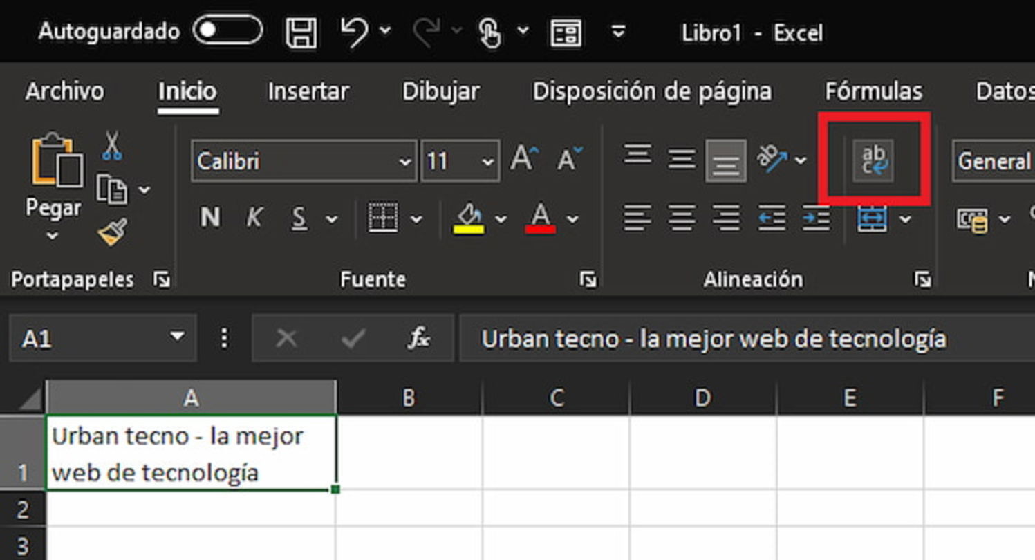Click the formula bar text field
Screen dimensions: 1035x560
(747, 338)
